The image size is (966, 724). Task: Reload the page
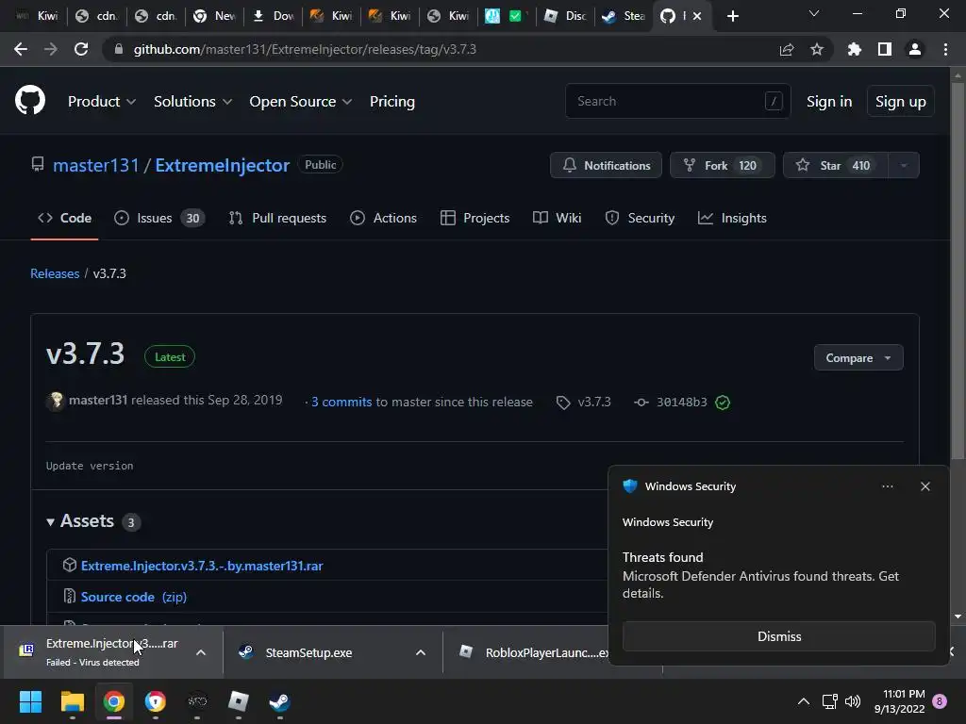tap(81, 49)
